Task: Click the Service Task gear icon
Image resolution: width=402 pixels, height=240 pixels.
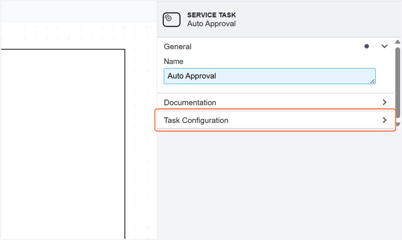Action: coord(172,19)
